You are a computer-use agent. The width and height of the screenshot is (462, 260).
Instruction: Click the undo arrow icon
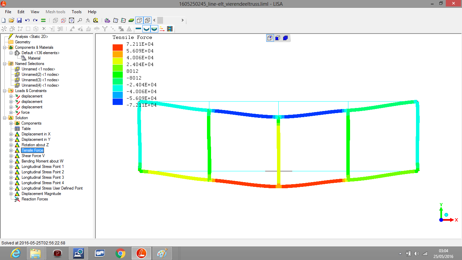click(27, 20)
